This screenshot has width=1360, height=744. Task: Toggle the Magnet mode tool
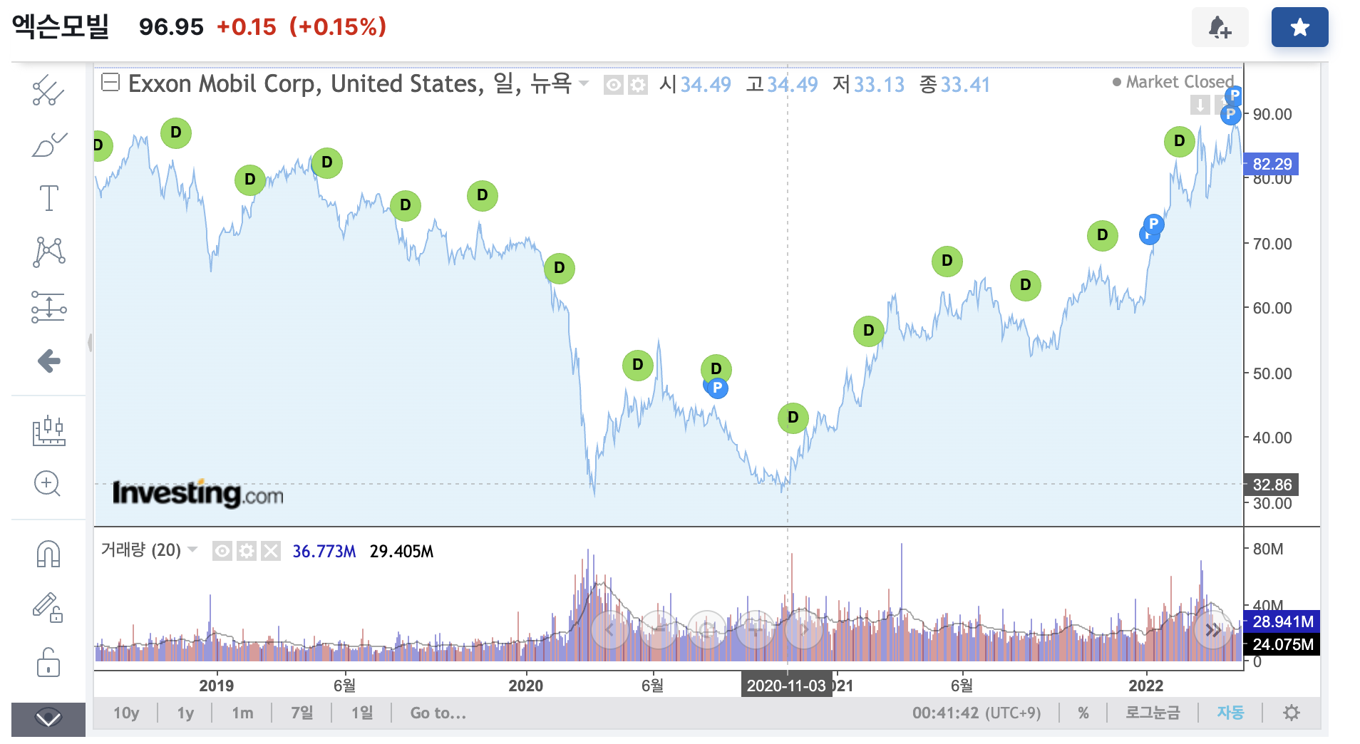[x=48, y=554]
